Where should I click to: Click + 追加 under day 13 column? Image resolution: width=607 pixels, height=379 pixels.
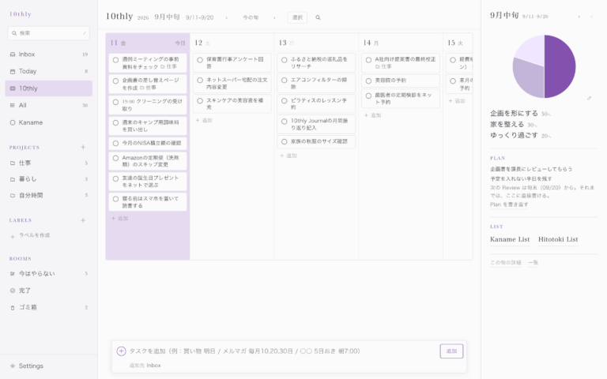(x=288, y=156)
